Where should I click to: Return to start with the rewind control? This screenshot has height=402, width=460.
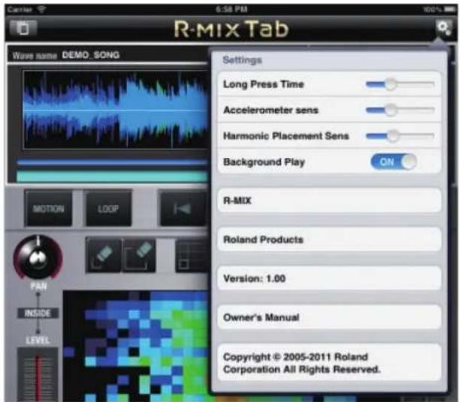point(183,208)
